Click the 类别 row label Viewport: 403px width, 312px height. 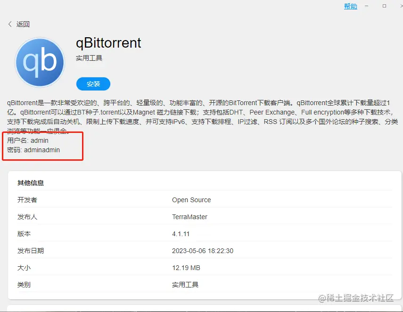pyautogui.click(x=24, y=285)
